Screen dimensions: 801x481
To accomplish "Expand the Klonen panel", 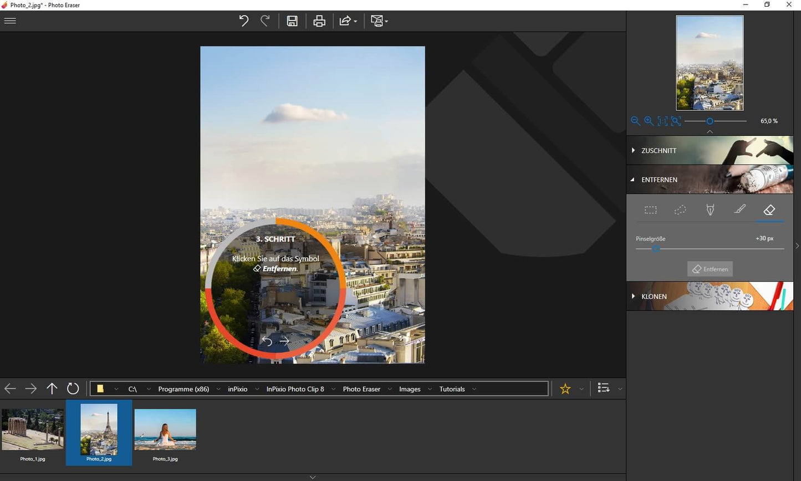I will (x=654, y=296).
